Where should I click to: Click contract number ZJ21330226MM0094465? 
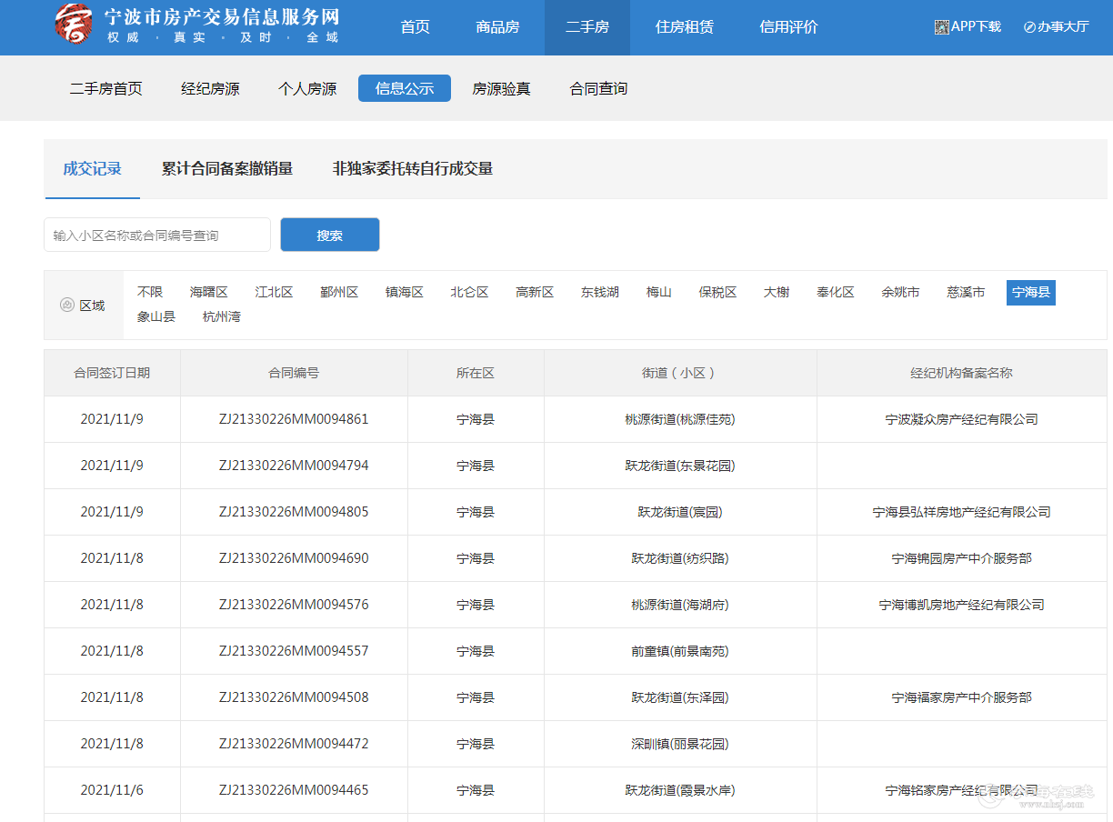pyautogui.click(x=294, y=790)
